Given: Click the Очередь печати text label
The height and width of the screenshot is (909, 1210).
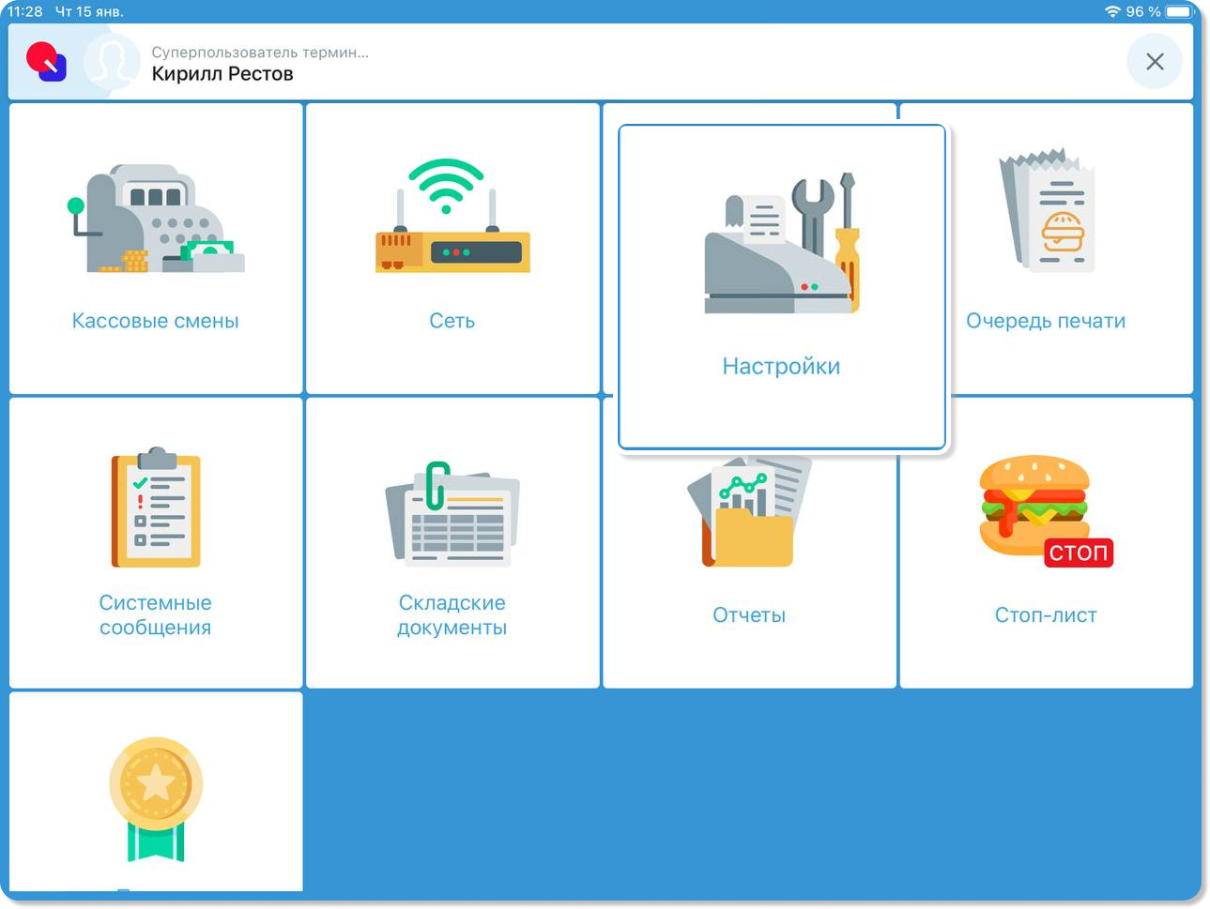Looking at the screenshot, I should 1046,321.
